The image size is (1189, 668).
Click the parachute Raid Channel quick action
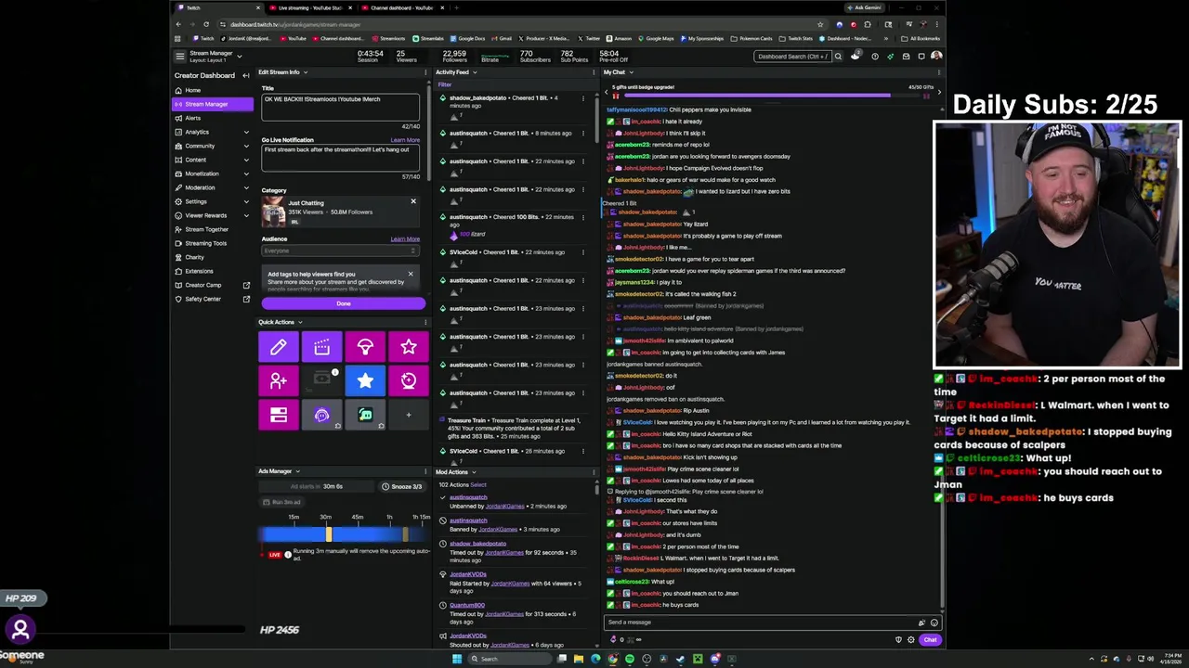click(365, 347)
